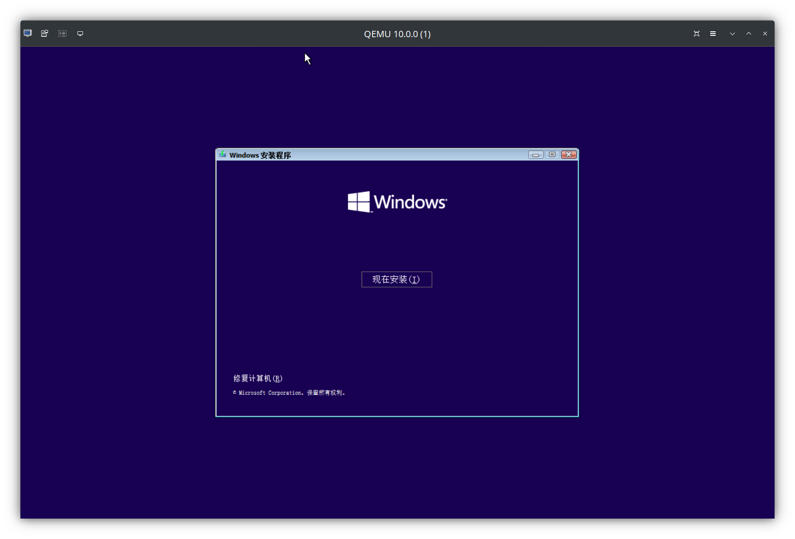Close the Windows Setup window

[568, 155]
